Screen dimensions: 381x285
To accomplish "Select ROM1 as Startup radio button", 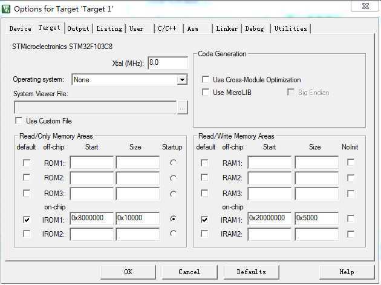I will click(173, 162).
